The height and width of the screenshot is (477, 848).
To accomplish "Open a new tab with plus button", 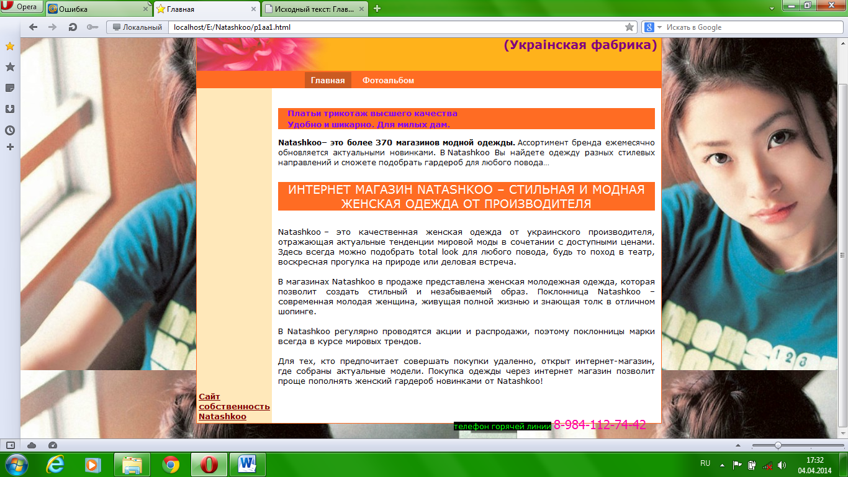I will coord(377,9).
